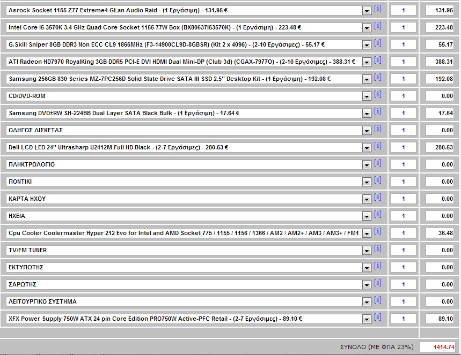The height and width of the screenshot is (355, 461).
Task: Expand the Asrock Z77 Extreme4 motherboard dropdown
Action: (x=367, y=11)
